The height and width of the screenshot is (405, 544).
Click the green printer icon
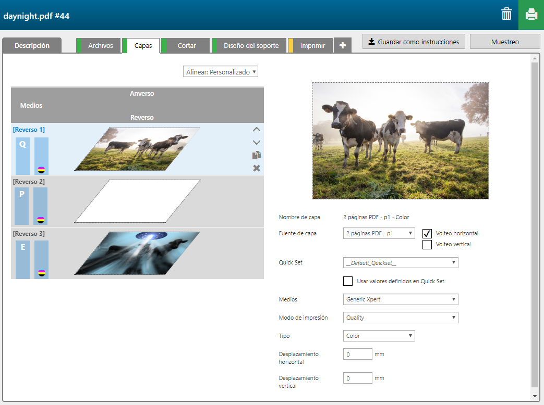(531, 15)
